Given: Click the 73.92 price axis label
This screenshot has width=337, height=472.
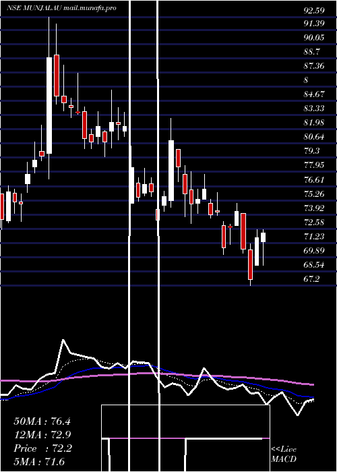Looking at the screenshot, I should click(x=314, y=208).
